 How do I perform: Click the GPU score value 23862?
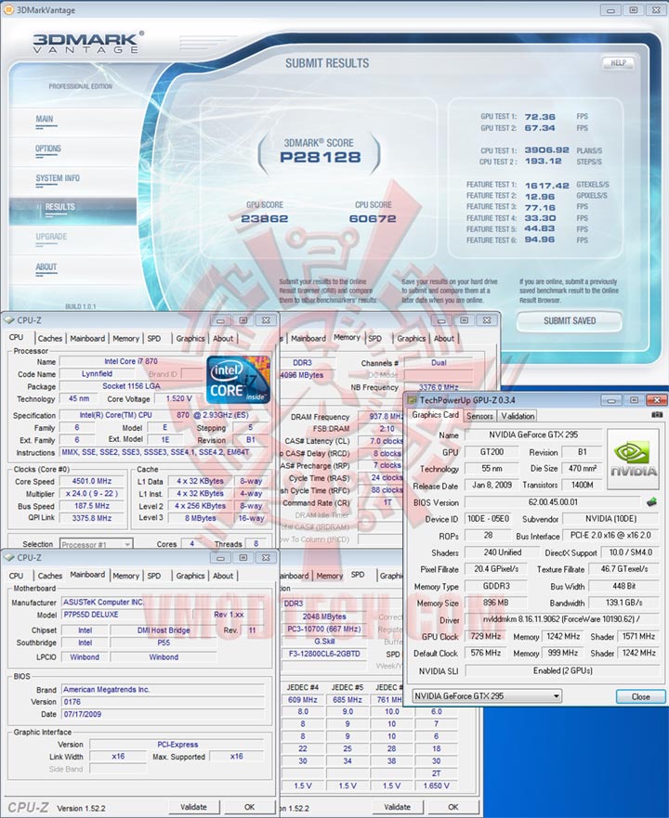click(264, 219)
